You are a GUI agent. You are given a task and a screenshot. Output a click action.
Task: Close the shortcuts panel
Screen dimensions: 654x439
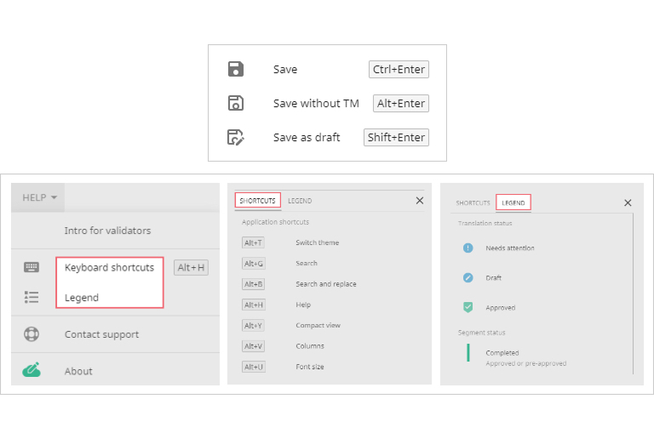tap(419, 201)
